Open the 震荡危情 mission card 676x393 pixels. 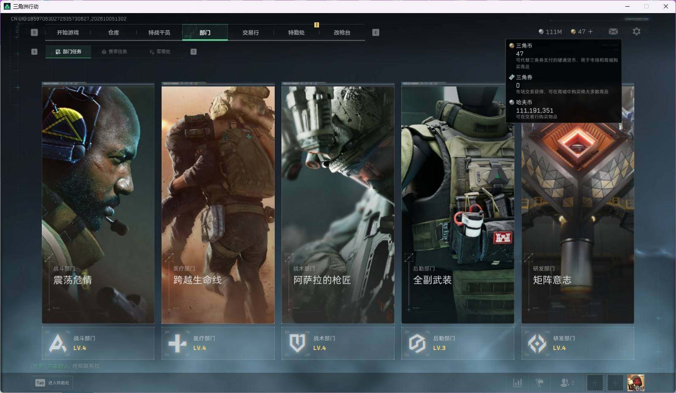coord(98,203)
